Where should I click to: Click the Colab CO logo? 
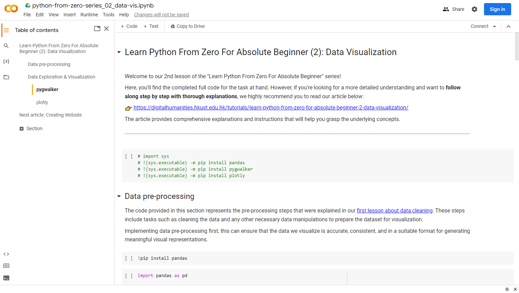tap(11, 9)
